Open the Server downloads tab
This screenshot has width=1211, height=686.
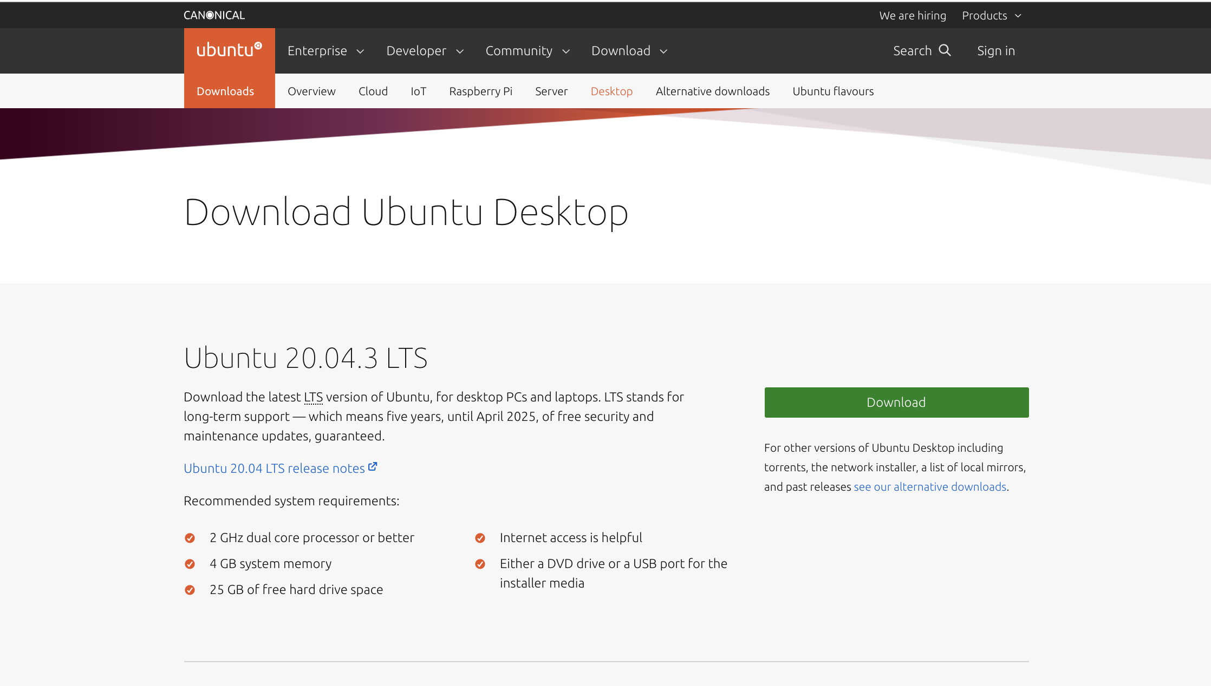(x=551, y=91)
